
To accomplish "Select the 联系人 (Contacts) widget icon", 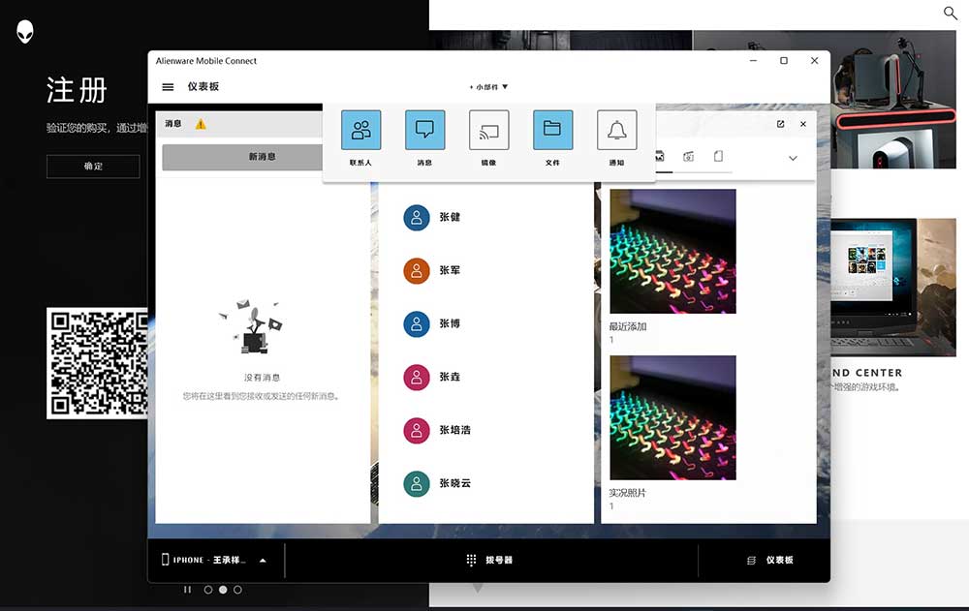I will pyautogui.click(x=362, y=130).
